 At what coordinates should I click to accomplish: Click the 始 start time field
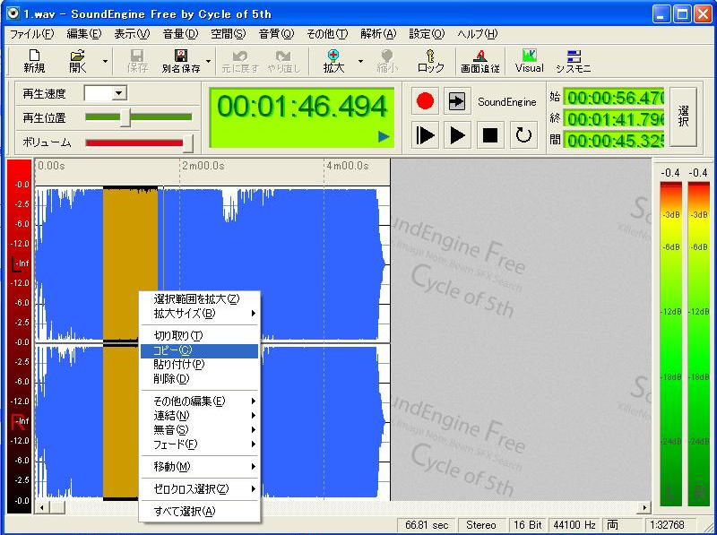coord(614,98)
